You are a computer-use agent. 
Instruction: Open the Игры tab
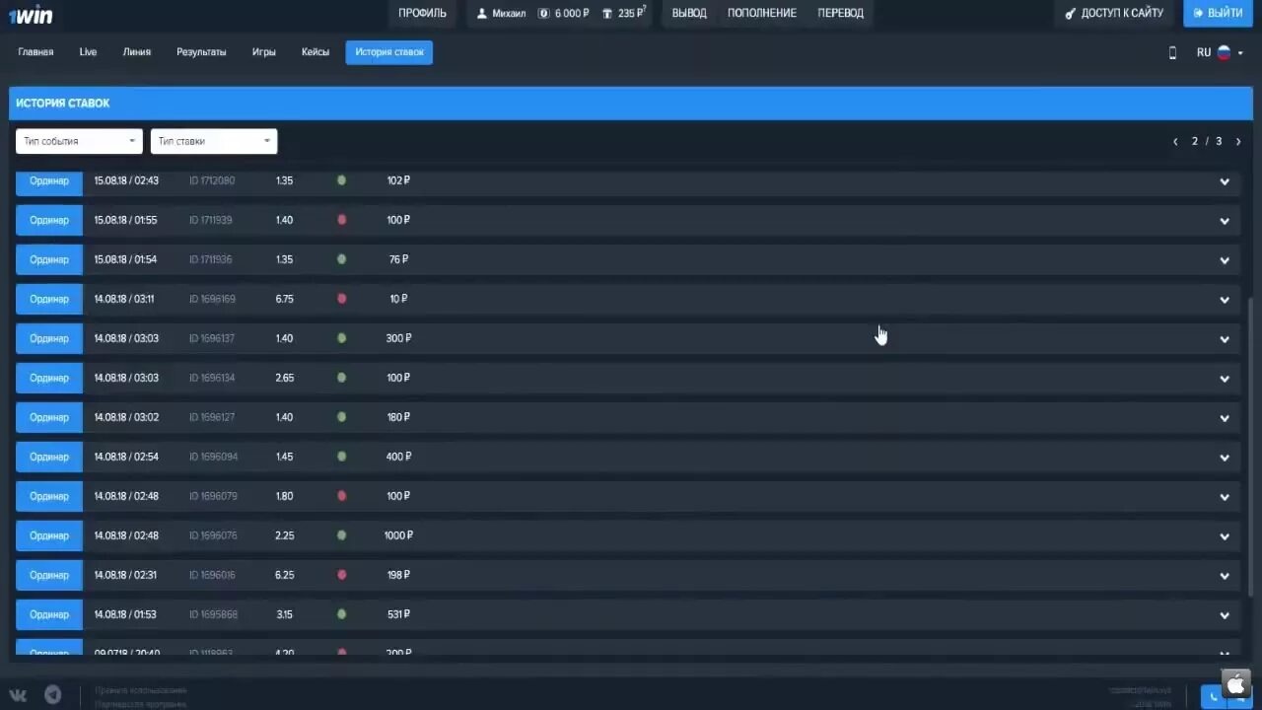coord(263,52)
